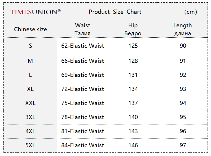Click the Waist Талия column header
This screenshot has height=156, width=211.
pos(82,29)
